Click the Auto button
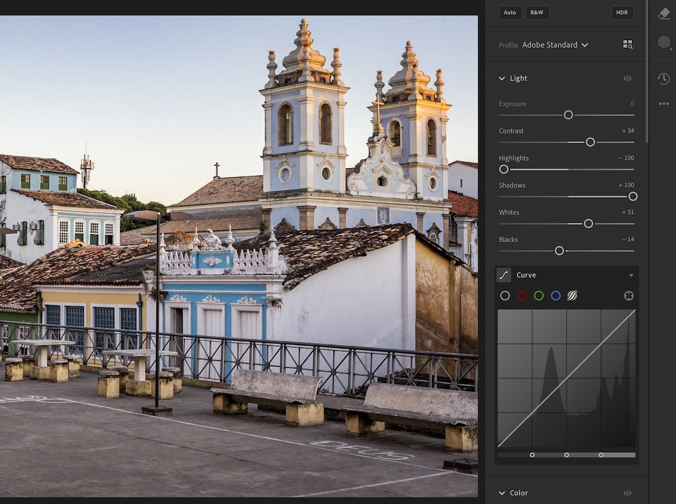Image resolution: width=676 pixels, height=504 pixels. pyautogui.click(x=510, y=12)
